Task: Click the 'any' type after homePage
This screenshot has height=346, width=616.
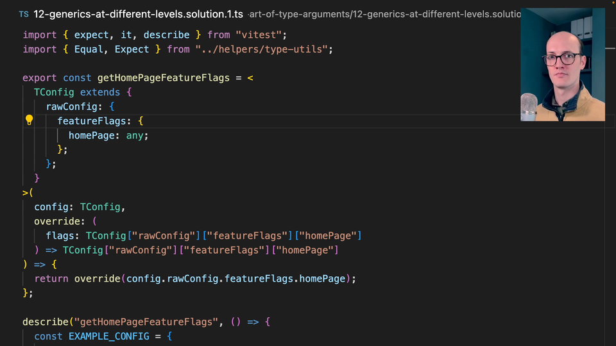Action: 136,135
